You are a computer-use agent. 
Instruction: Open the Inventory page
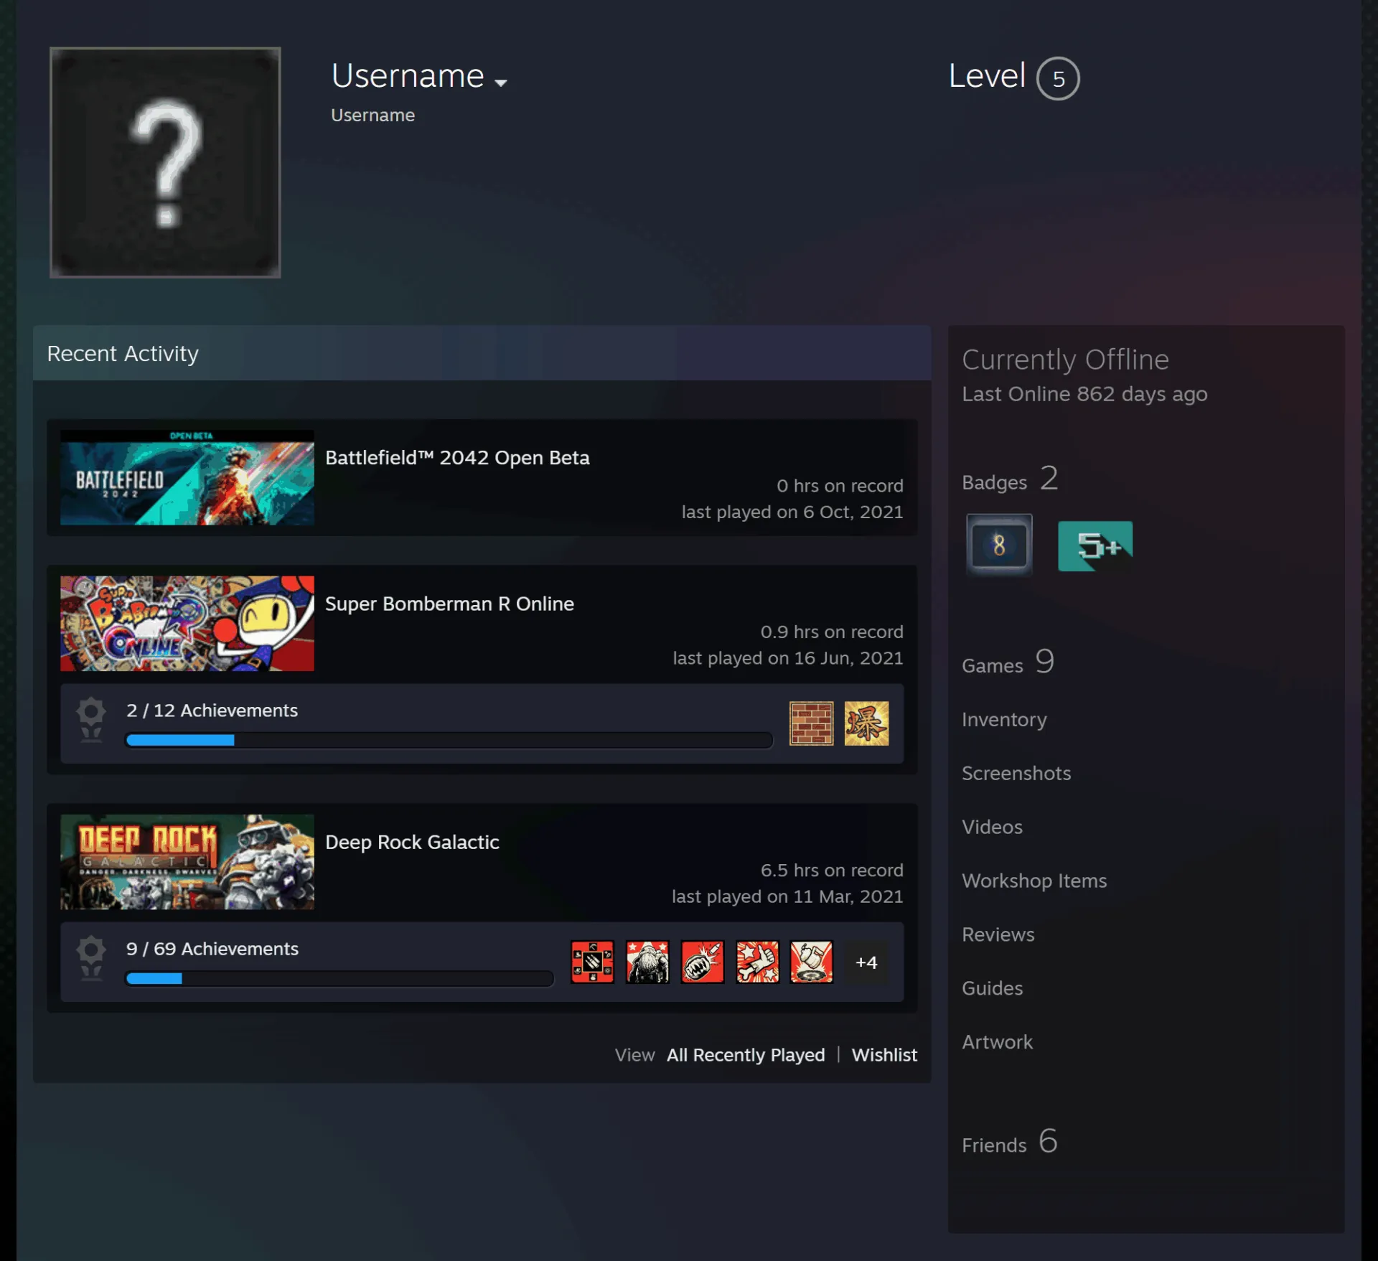pyautogui.click(x=1004, y=720)
